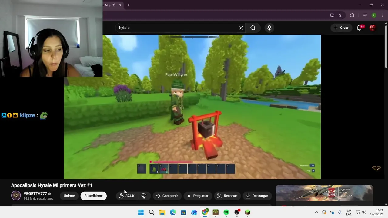Screen dimensions: 388x218
Task: Switch to Chrome in taskbar
Action: click(x=205, y=213)
